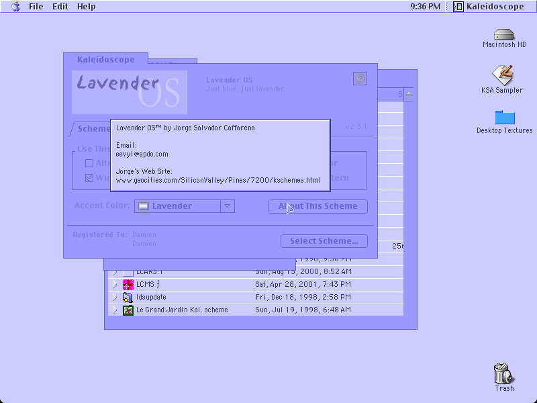The width and height of the screenshot is (537, 403).
Task: Open the Accent Color dropdown
Action: pyautogui.click(x=184, y=206)
